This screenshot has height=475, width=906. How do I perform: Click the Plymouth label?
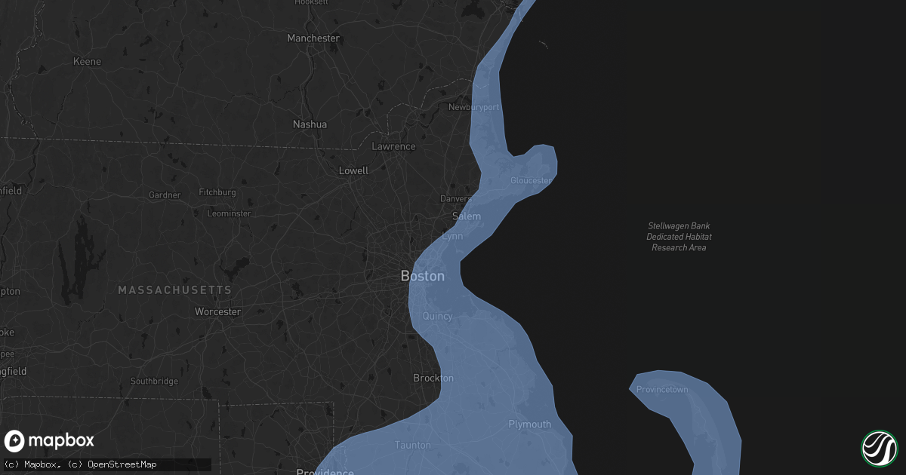[x=530, y=424]
